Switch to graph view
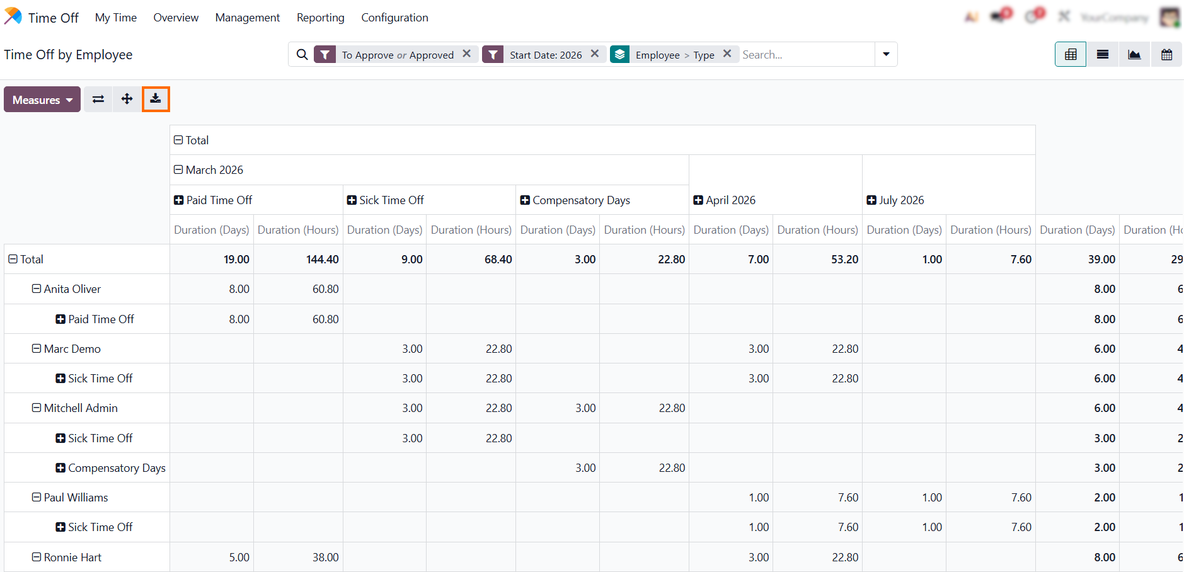Viewport: 1184px width, 572px height. (1134, 55)
